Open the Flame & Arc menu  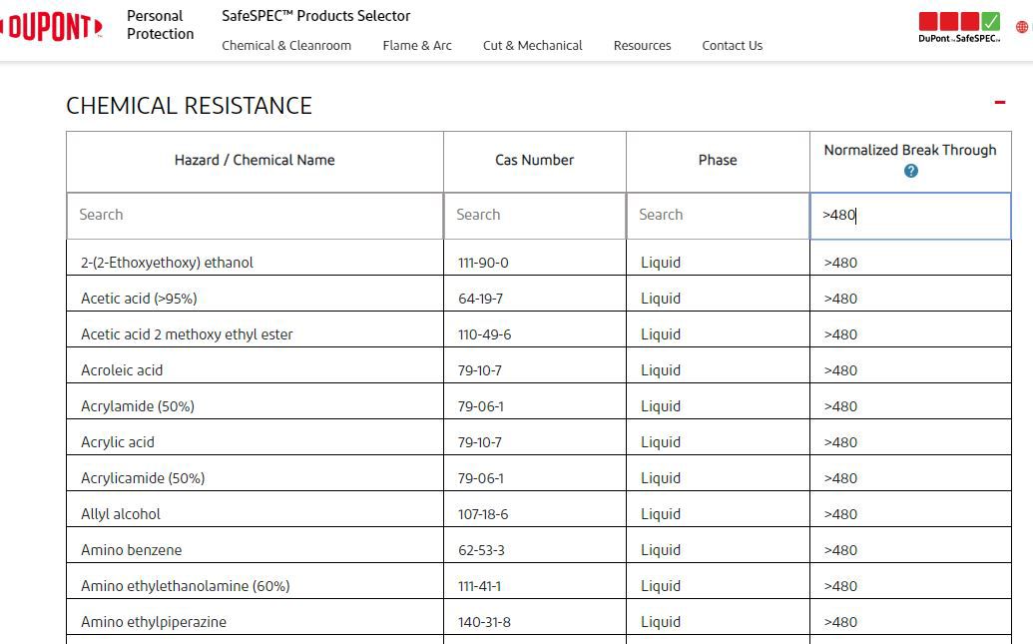(417, 45)
